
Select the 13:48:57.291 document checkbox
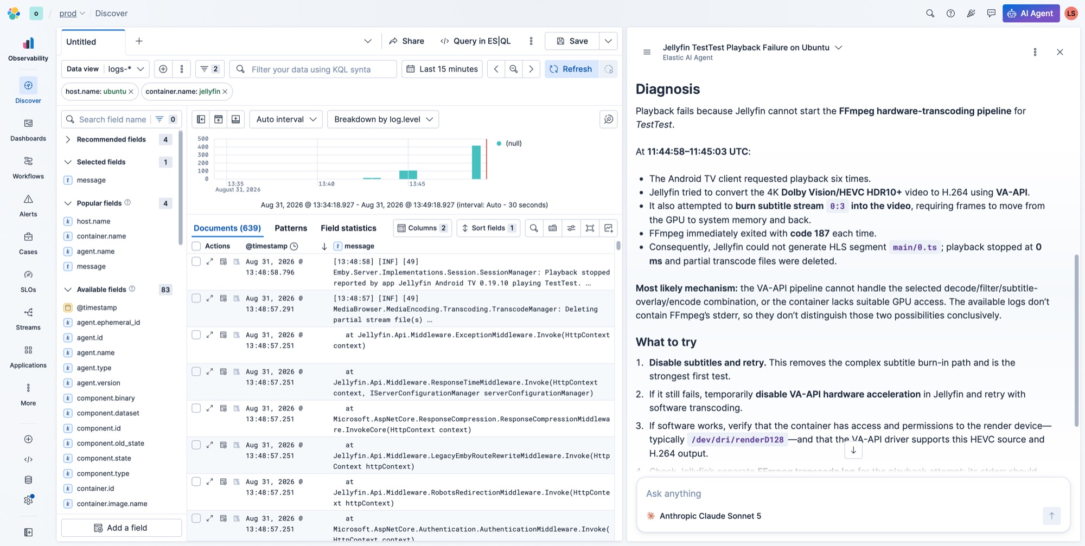[196, 298]
